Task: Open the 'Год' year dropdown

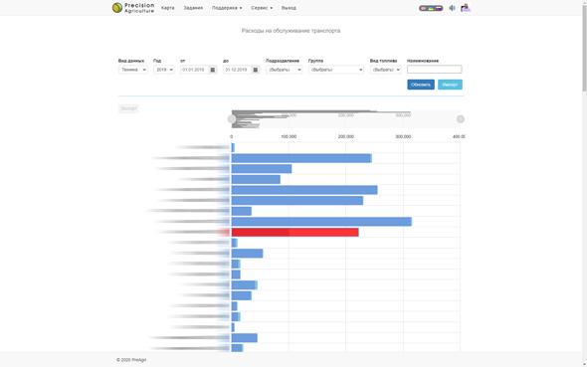Action: [163, 70]
